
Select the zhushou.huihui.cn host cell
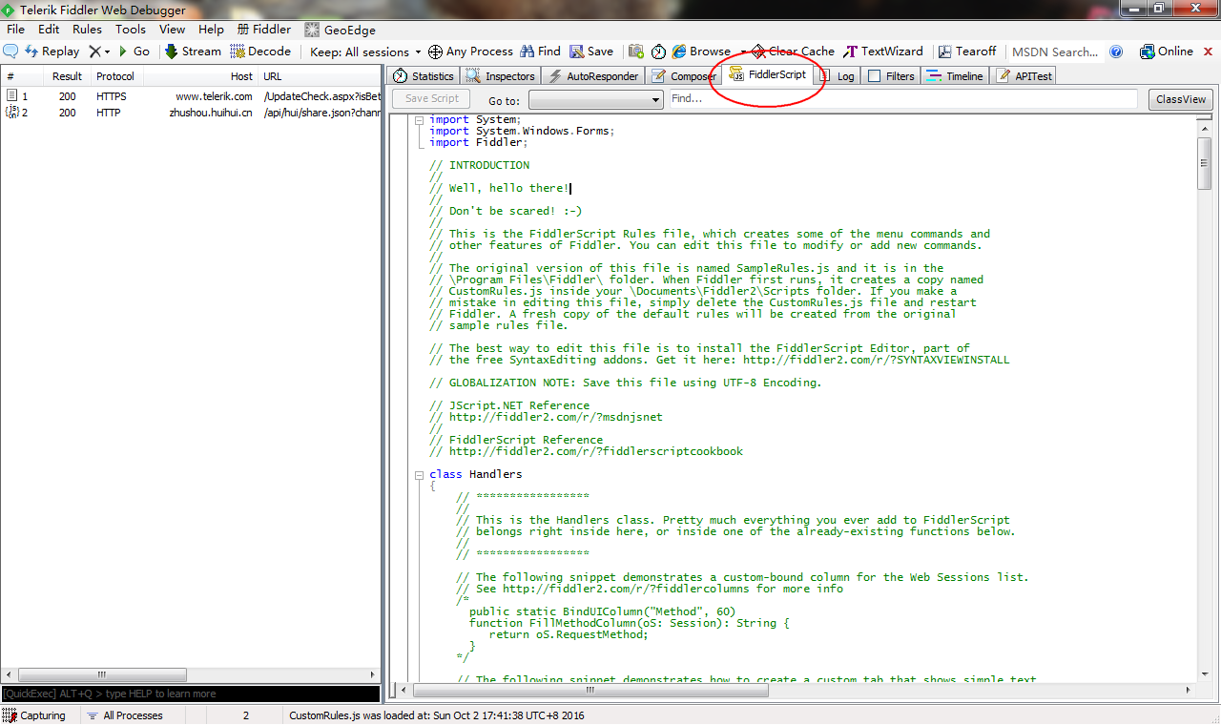point(210,113)
